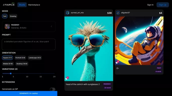Choose Mobile (9:16) orientation
This screenshot has height=96, width=172.
(8, 64)
